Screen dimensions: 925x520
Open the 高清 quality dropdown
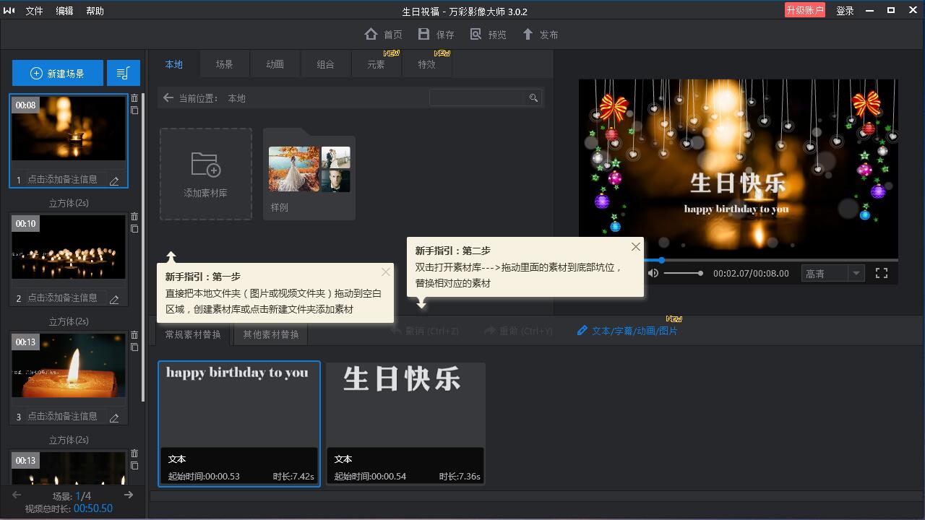[x=832, y=273]
